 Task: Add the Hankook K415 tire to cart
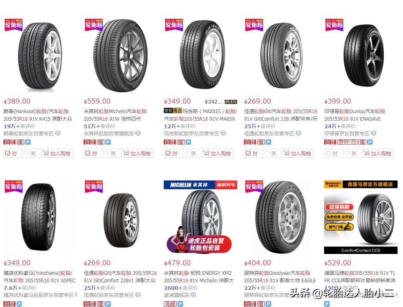tap(57, 154)
